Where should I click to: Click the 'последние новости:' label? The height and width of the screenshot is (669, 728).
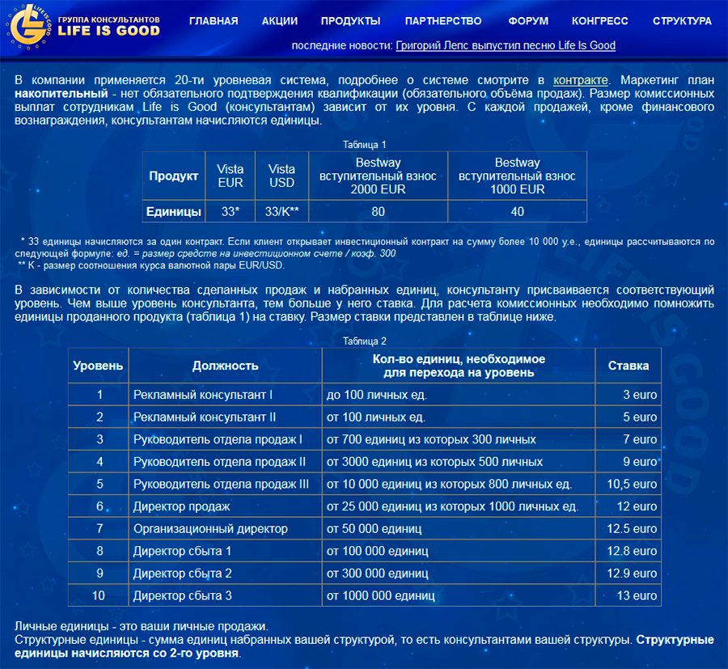[x=342, y=45]
